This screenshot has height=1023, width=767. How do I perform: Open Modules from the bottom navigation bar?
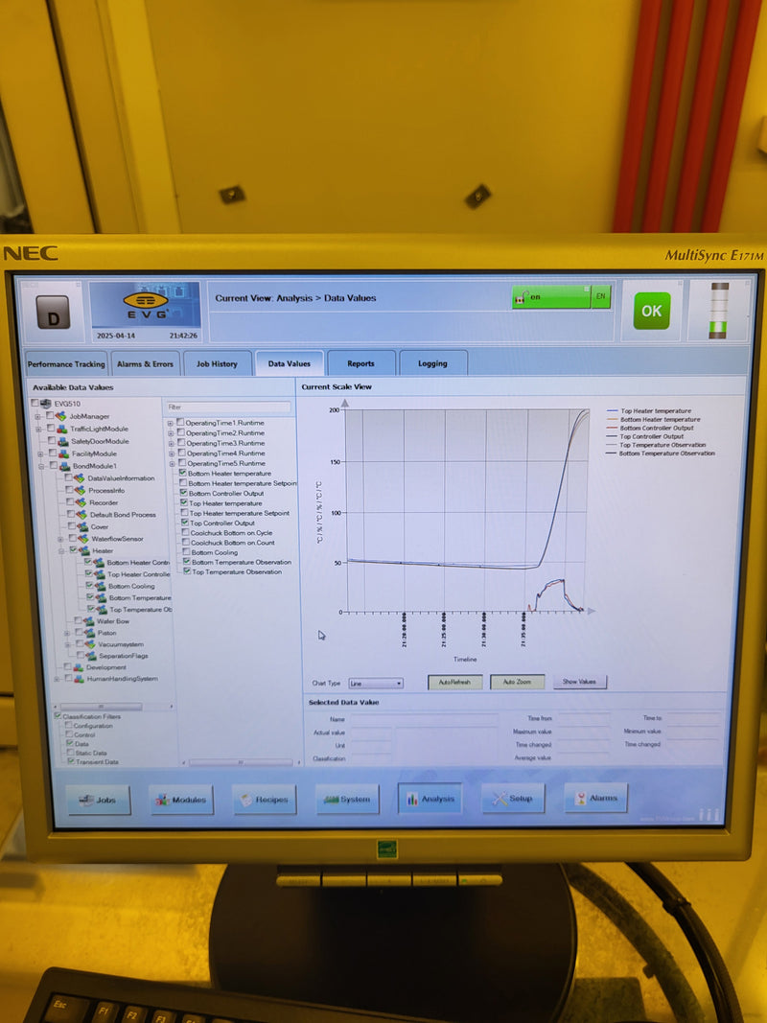coord(180,800)
